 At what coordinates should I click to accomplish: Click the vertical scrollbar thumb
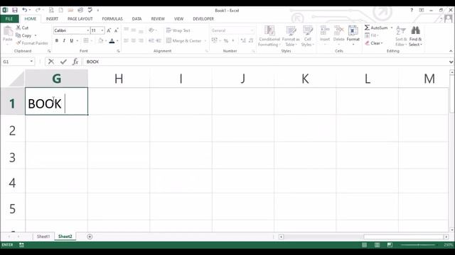point(452,94)
